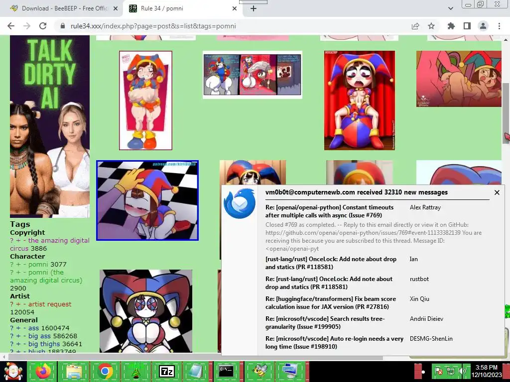Open File Explorer from the taskbar
510x382 pixels.
click(74, 371)
